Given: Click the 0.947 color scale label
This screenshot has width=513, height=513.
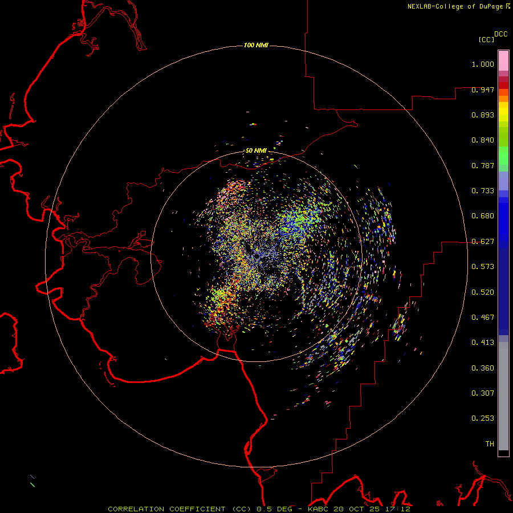Looking at the screenshot, I should coord(483,89).
